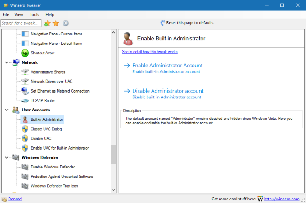Screen dimensions: 306x203
Task: Open the favorites star icon in toolbar
Action: [56, 23]
